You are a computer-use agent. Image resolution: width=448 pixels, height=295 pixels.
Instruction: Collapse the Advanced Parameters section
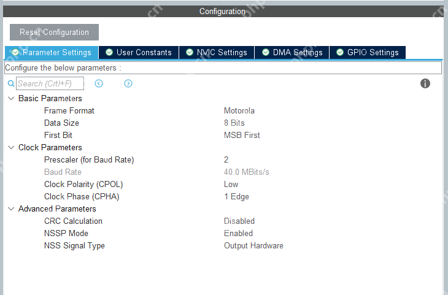pyautogui.click(x=11, y=209)
